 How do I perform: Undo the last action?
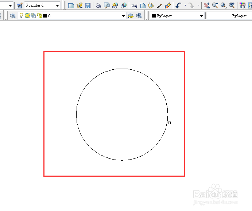[178, 5]
